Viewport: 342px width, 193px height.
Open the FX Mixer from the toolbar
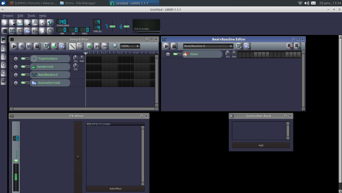[x=35, y=31]
